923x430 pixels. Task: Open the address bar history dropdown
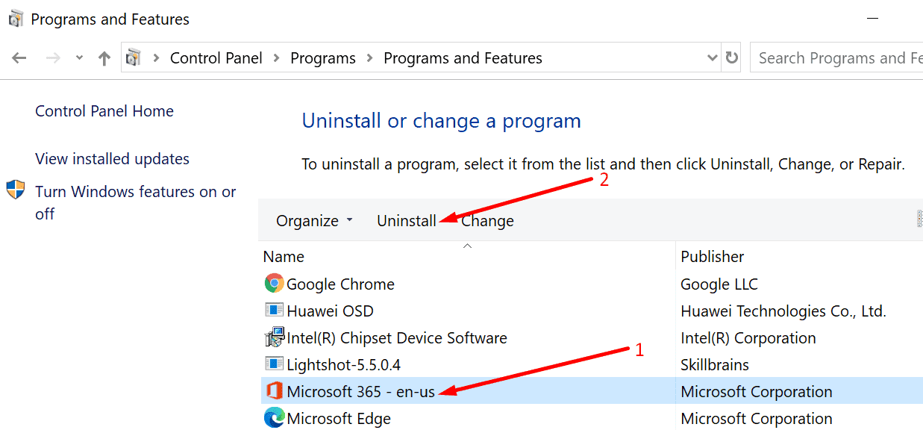[712, 58]
